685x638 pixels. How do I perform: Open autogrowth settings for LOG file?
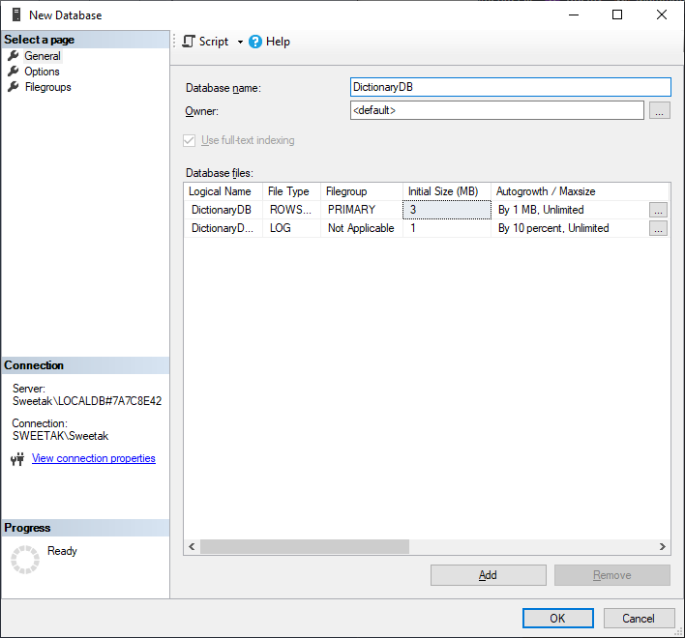point(658,228)
